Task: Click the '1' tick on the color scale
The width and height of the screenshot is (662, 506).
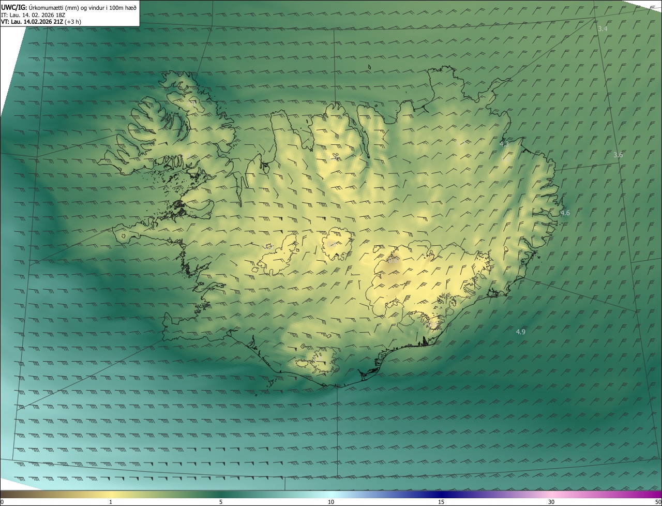Action: (111, 502)
